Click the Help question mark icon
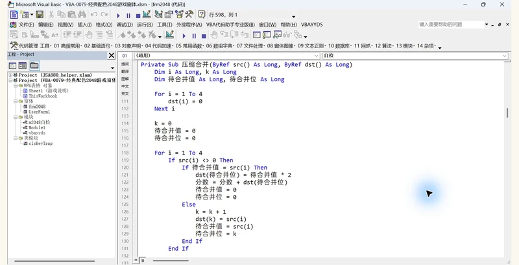 pos(201,14)
